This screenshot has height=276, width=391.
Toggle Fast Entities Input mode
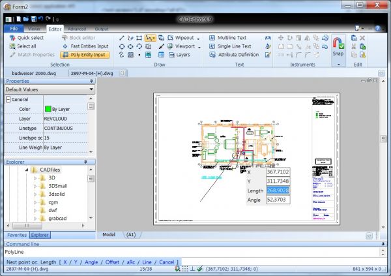point(85,46)
